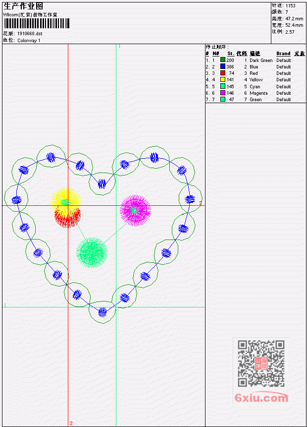Click the 'Magenta' description label
Image resolution: width=307 pixels, height=427 pixels.
click(258, 93)
